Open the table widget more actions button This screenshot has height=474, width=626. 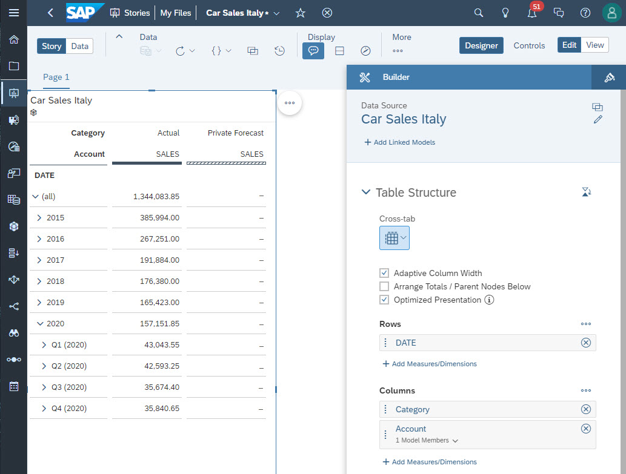pyautogui.click(x=290, y=103)
